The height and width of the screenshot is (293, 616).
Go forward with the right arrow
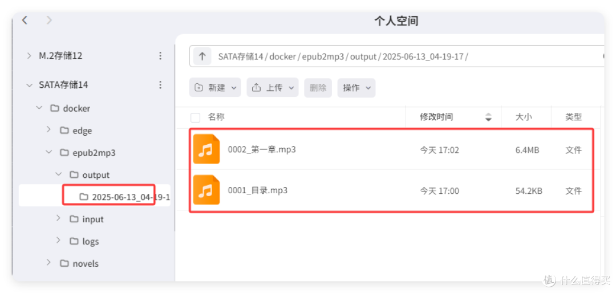(x=49, y=21)
